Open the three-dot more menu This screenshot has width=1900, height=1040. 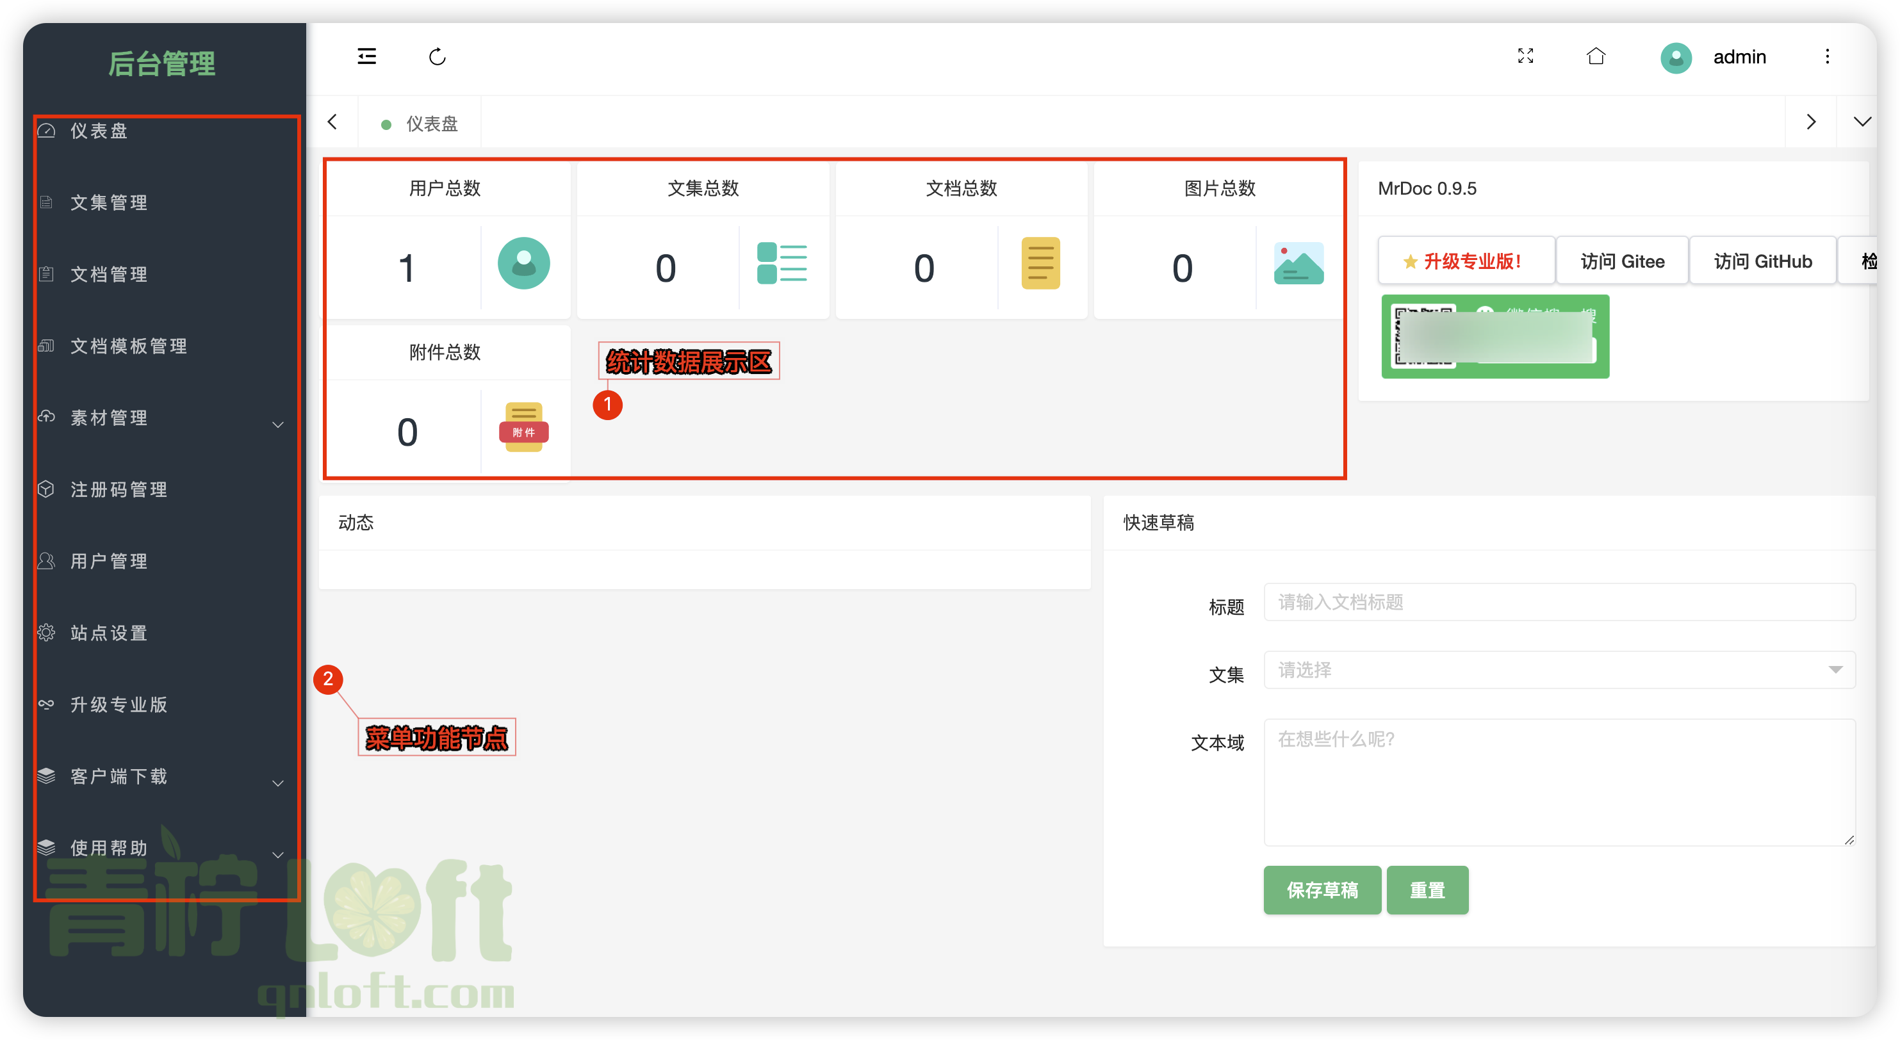pyautogui.click(x=1827, y=57)
